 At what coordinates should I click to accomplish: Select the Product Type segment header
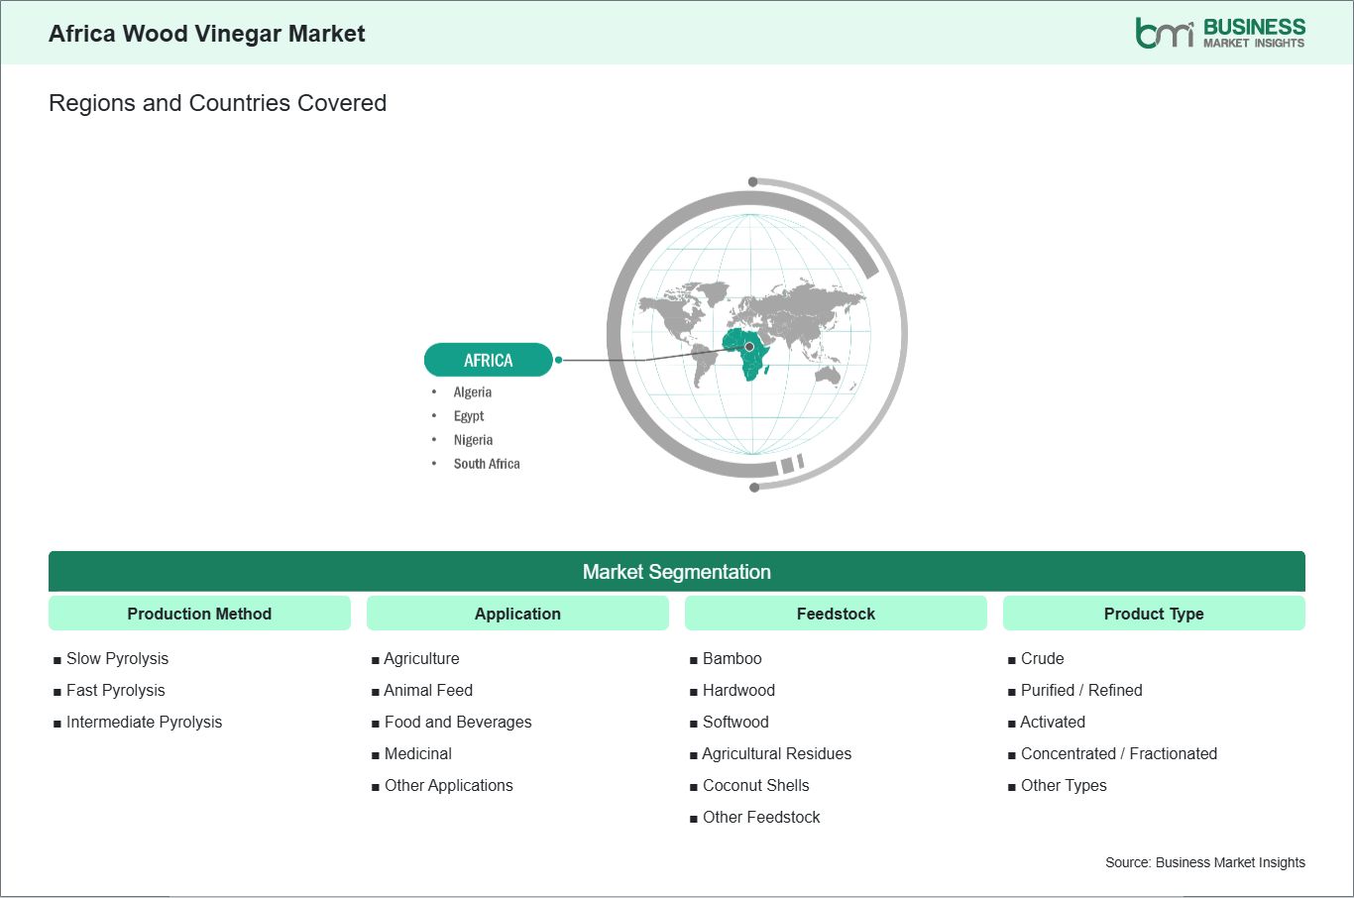1154,614
